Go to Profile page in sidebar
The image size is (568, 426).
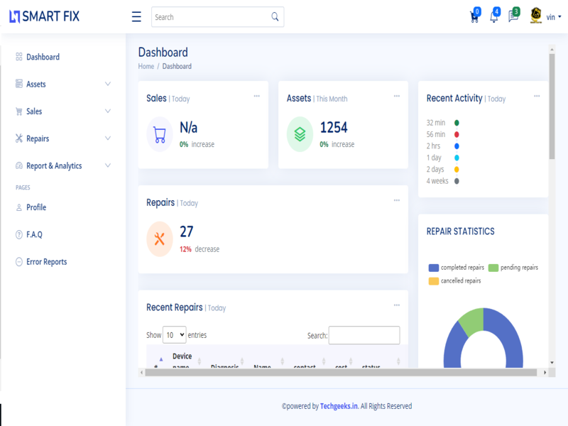point(36,207)
